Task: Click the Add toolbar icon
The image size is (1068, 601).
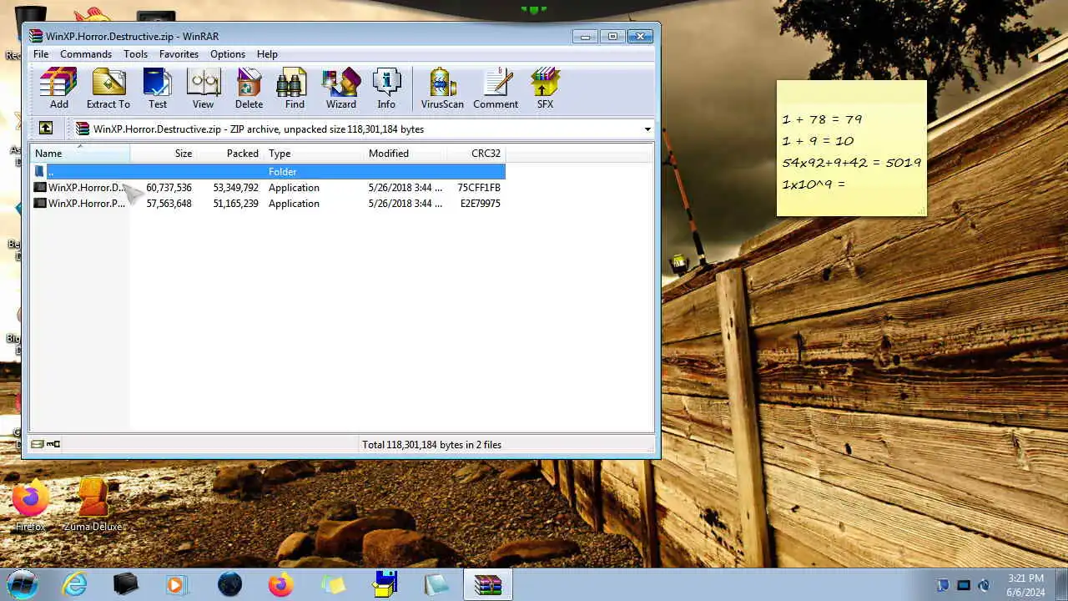Action: (58, 88)
